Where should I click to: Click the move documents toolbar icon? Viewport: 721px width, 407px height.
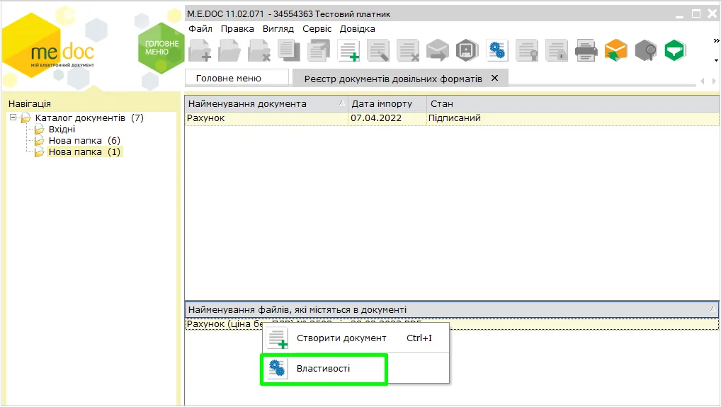[319, 50]
